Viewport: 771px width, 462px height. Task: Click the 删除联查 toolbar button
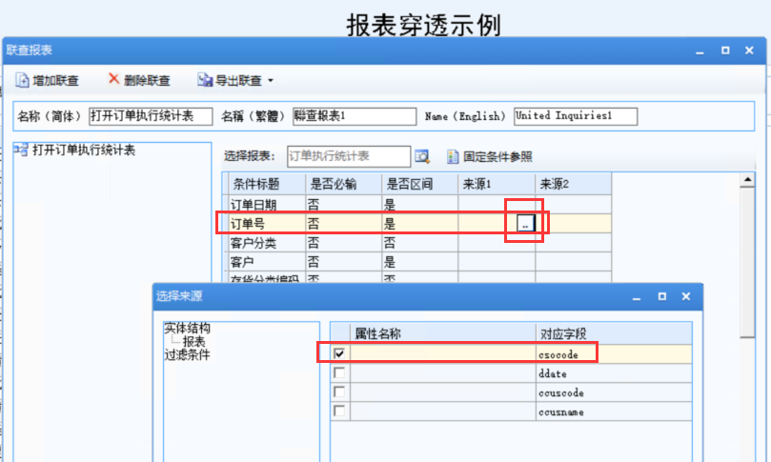coord(139,80)
